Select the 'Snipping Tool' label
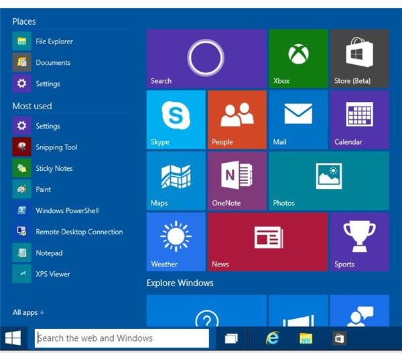Image resolution: width=402 pixels, height=355 pixels. click(x=56, y=147)
